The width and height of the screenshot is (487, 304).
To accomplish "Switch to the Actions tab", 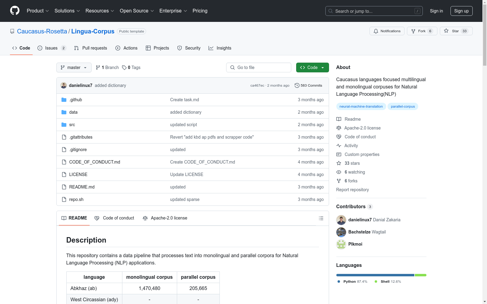I will pos(127,48).
